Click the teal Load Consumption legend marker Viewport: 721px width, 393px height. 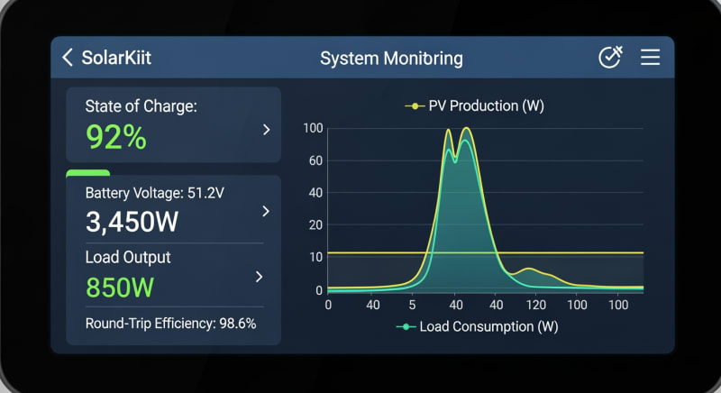pyautogui.click(x=406, y=327)
